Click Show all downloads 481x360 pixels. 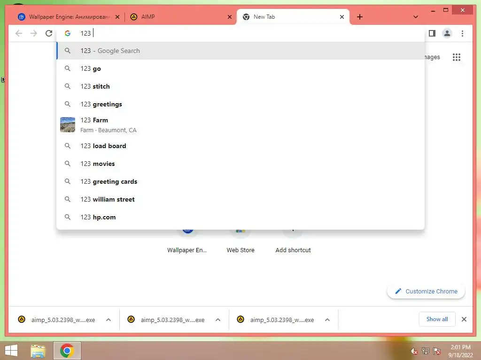[437, 319]
